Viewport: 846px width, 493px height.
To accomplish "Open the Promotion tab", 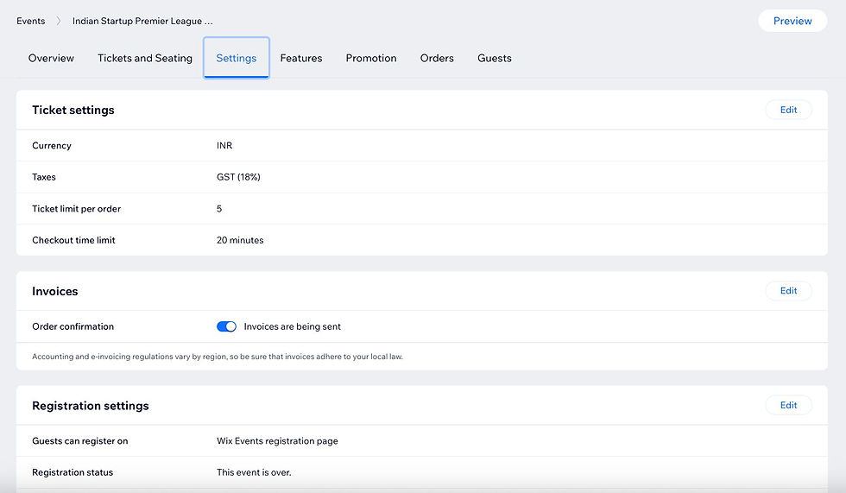I will click(x=371, y=58).
